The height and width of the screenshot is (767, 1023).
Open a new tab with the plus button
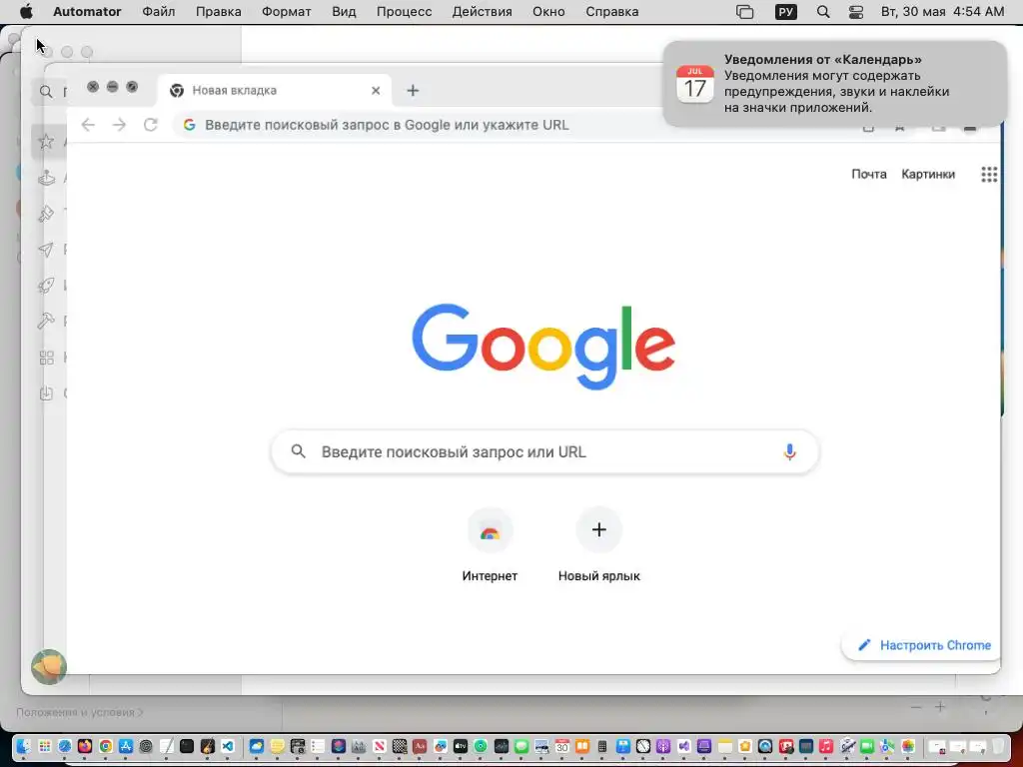coord(413,91)
